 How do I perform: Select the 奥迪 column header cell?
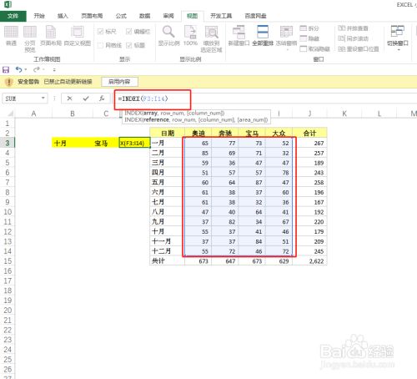(198, 134)
